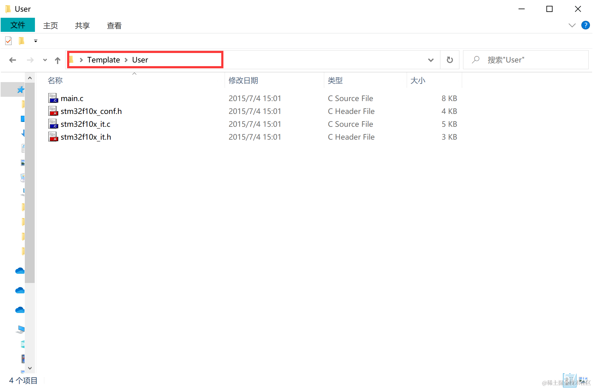Expand the ribbon with the chevron

(x=572, y=25)
